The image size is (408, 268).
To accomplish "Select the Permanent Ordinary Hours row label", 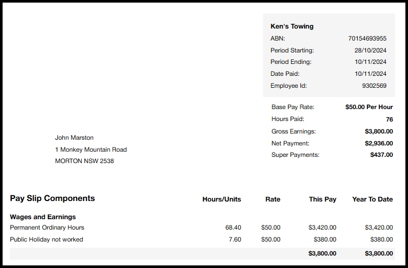I will 47,227.
